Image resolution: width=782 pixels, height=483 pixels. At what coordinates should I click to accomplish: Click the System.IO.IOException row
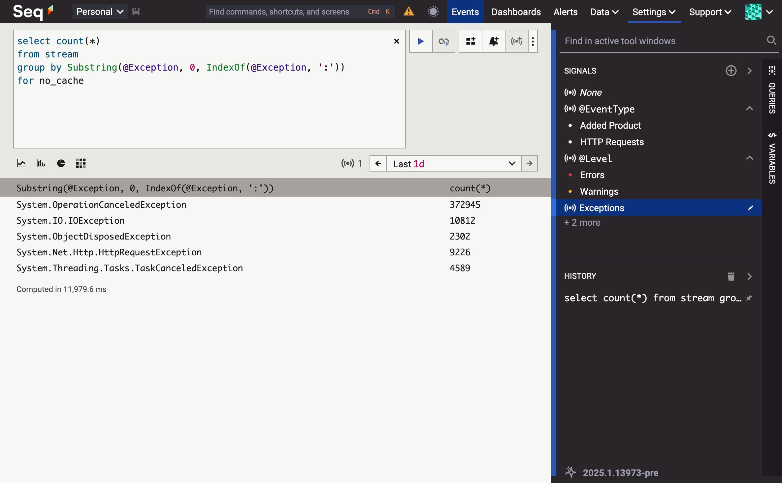(x=276, y=220)
